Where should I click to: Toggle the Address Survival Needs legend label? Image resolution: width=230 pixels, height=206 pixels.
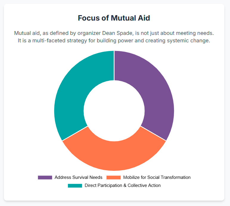point(78,177)
